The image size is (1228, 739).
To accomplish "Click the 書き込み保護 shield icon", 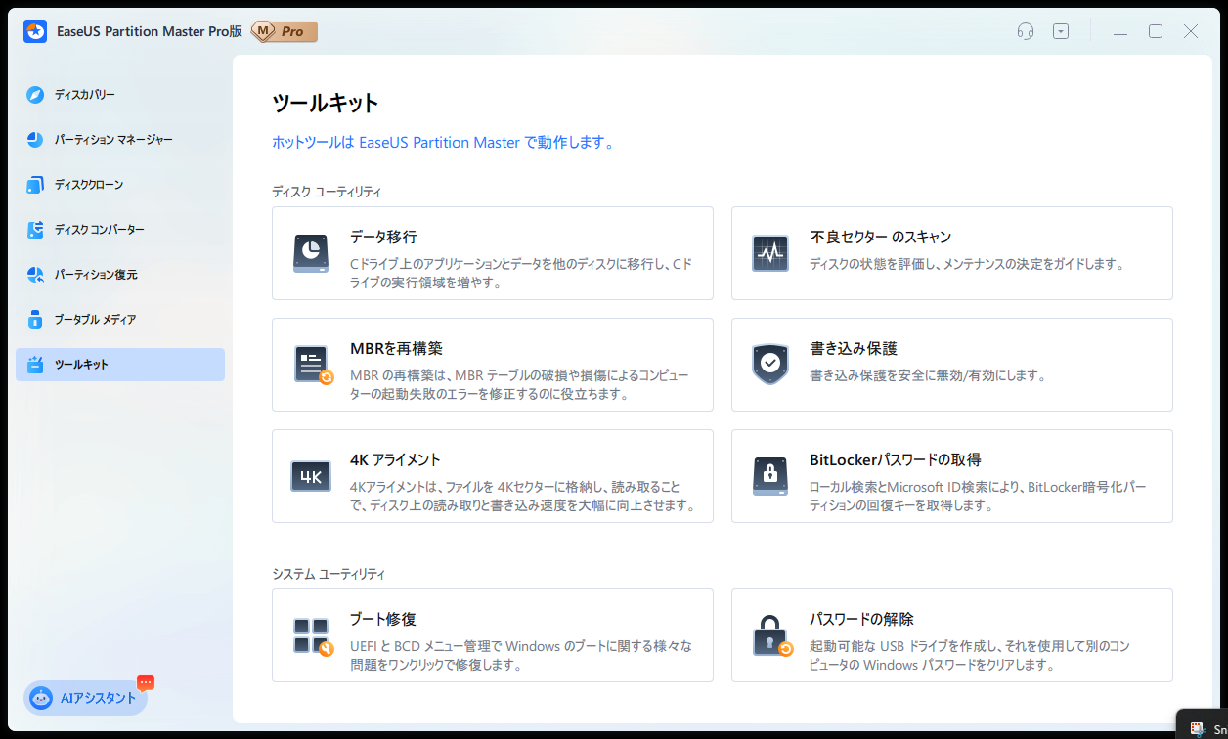I will [x=770, y=365].
